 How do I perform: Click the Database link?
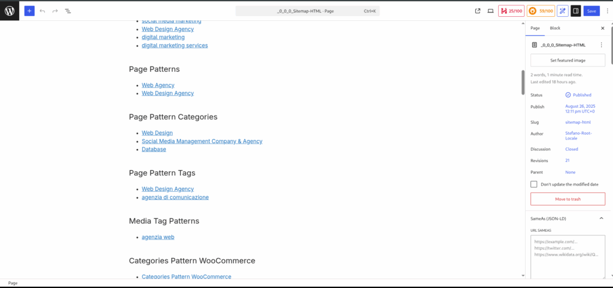[x=154, y=149]
